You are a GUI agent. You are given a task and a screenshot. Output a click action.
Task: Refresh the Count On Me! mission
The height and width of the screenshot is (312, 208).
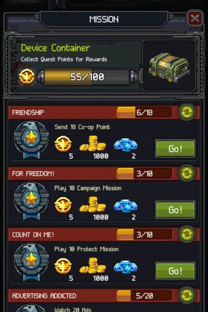click(187, 234)
